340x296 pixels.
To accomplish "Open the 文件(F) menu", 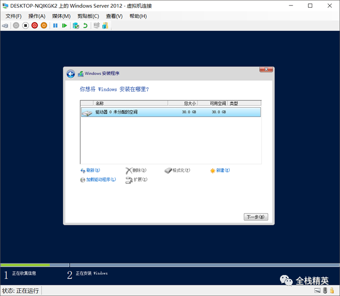I will 14,16.
